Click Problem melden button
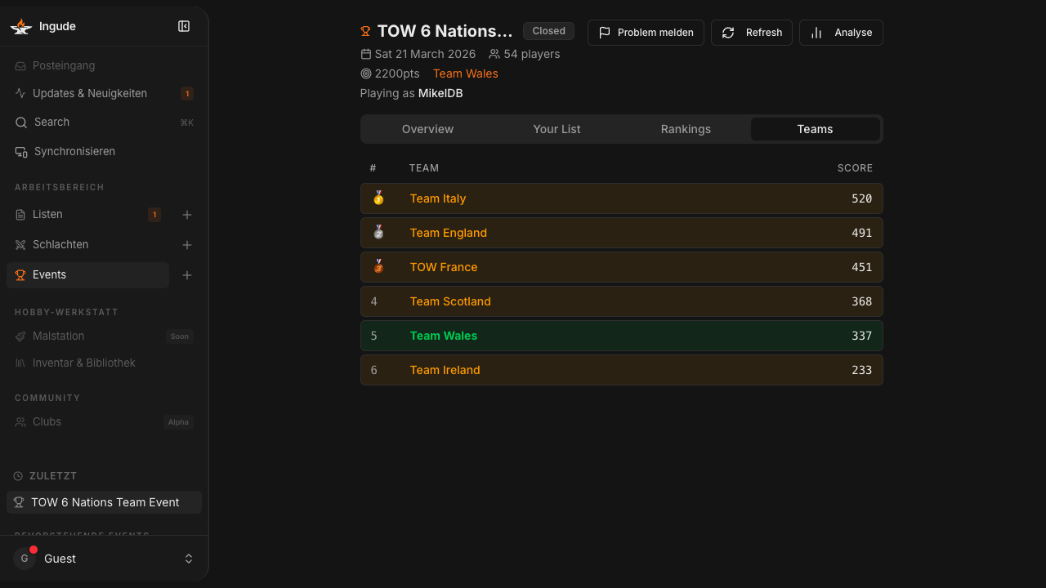The height and width of the screenshot is (588, 1046). [646, 33]
